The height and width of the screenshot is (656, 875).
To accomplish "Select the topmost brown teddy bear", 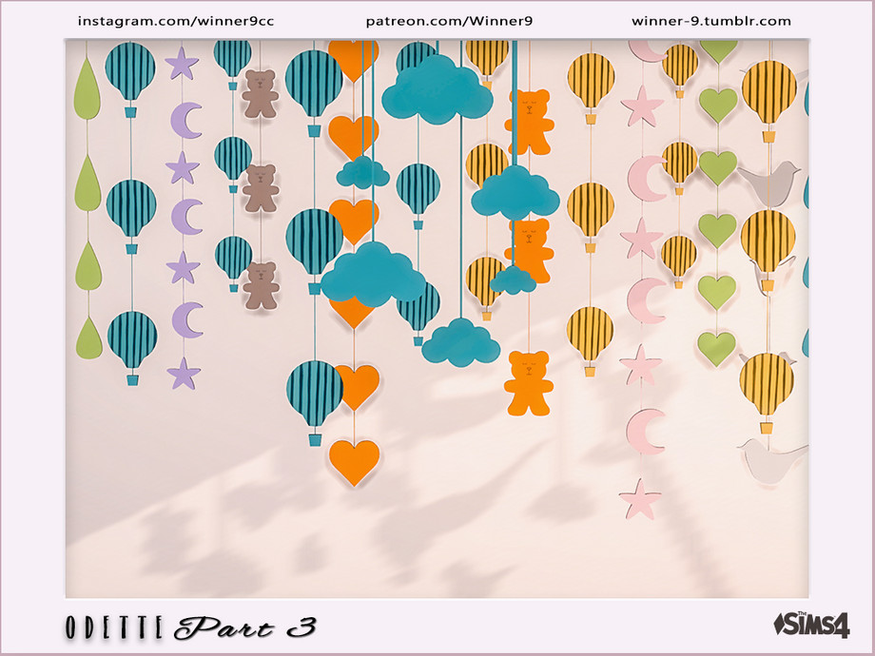I will 260,94.
